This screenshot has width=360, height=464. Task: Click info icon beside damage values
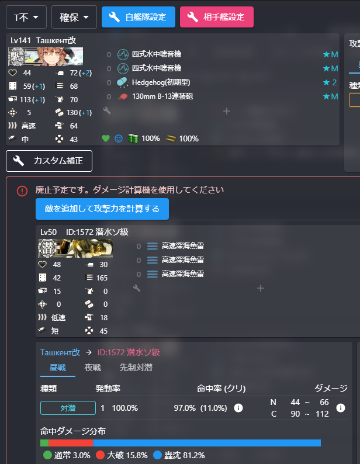[x=341, y=408]
